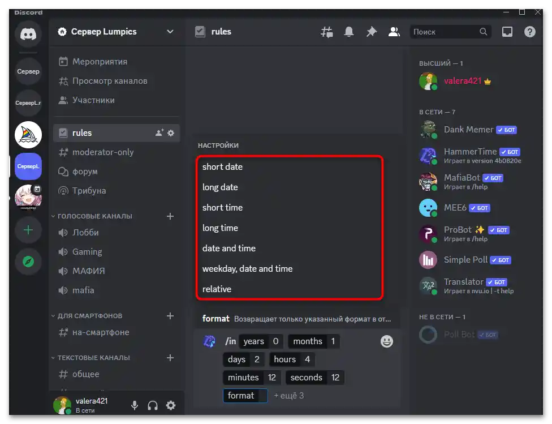Create channel in ДЛЯ СМАРТФОНОВ category

170,316
